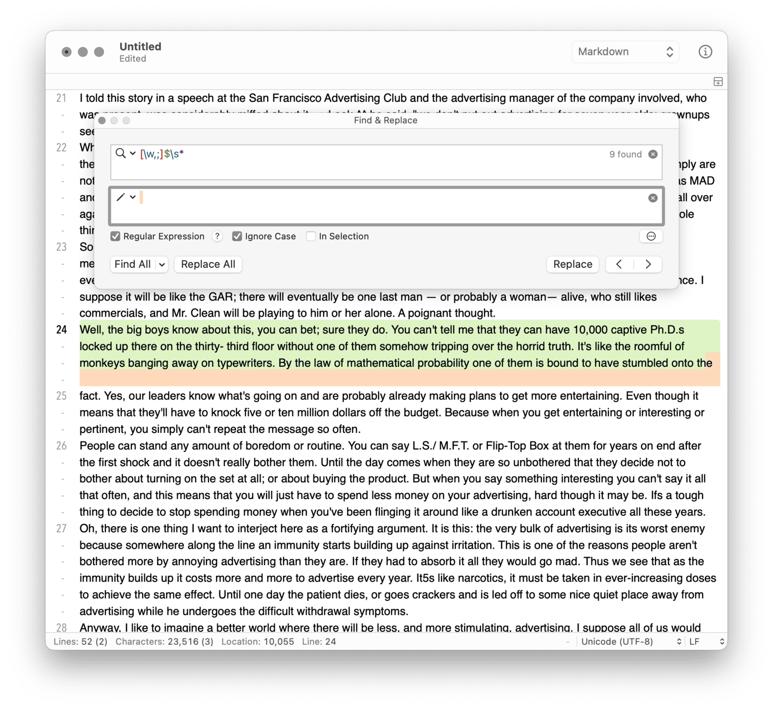Click the Untitled document title

click(140, 46)
